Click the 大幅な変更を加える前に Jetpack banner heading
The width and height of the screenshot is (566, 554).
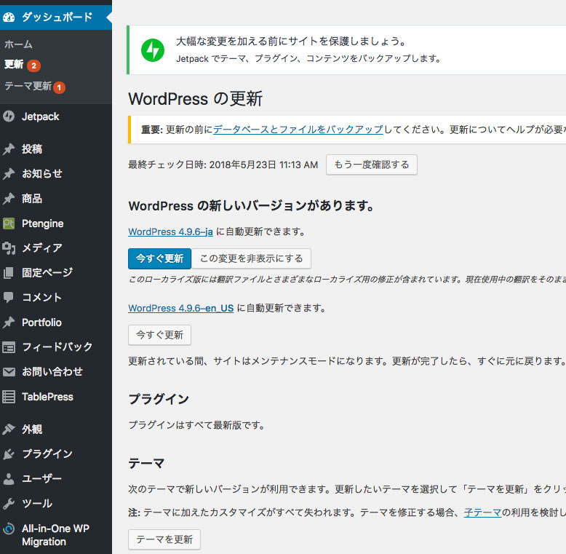click(x=291, y=41)
